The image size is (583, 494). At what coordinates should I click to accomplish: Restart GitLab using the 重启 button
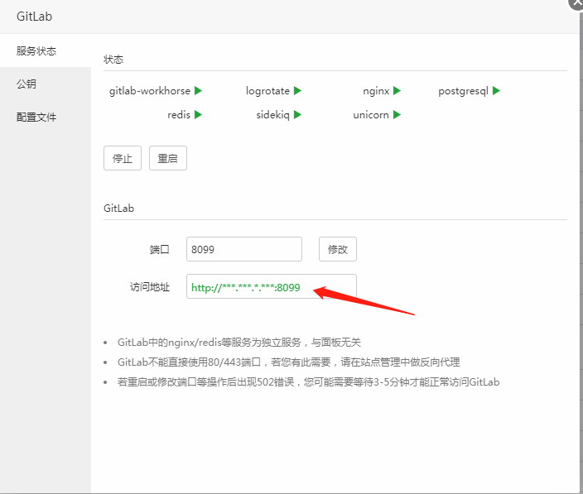click(167, 158)
